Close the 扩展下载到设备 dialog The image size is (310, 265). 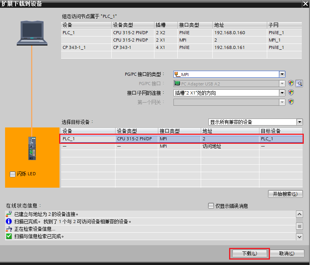pos(305,4)
